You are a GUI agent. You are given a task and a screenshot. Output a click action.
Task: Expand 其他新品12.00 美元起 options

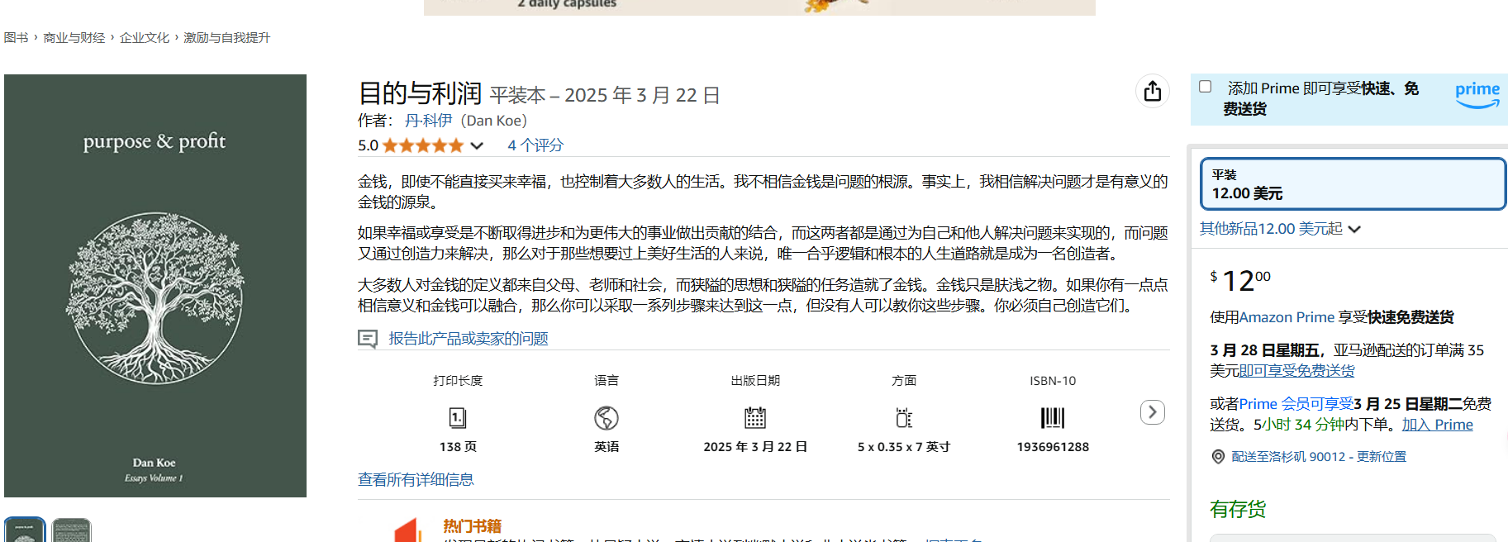[x=1279, y=229]
